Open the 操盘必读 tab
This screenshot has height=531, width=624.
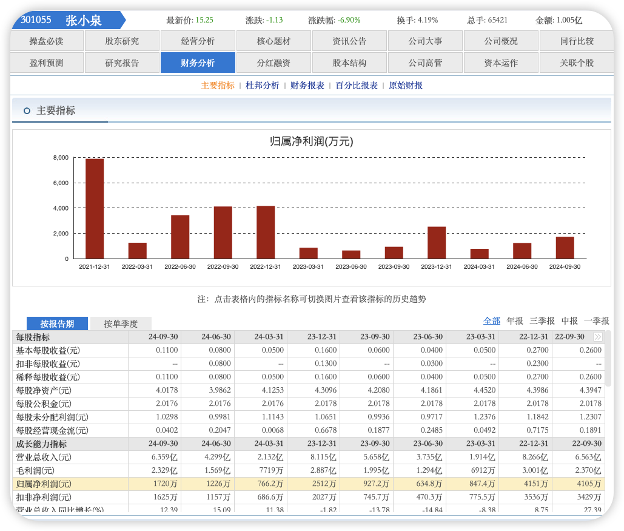tap(47, 41)
